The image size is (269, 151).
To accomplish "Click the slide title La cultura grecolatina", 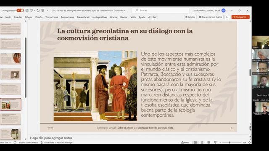I will (x=125, y=34).
